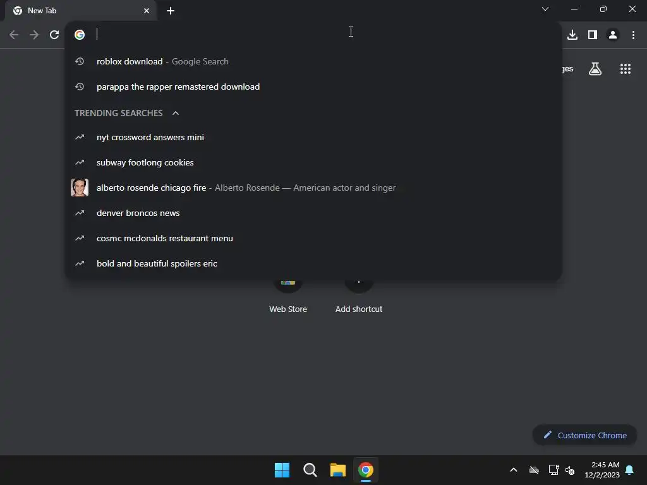
Task: Choose cosmc mcdonalds restaurant menu suggestion
Action: click(x=313, y=238)
